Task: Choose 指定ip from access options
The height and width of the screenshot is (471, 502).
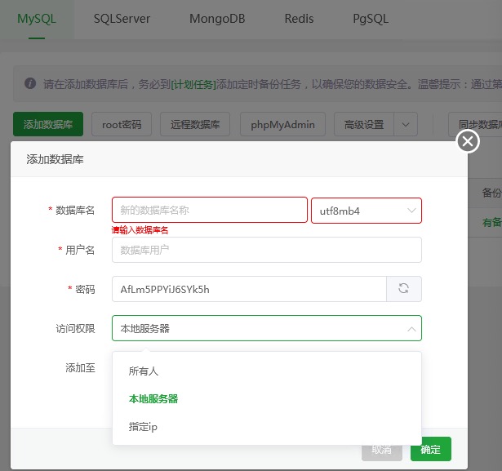Action: click(x=267, y=427)
